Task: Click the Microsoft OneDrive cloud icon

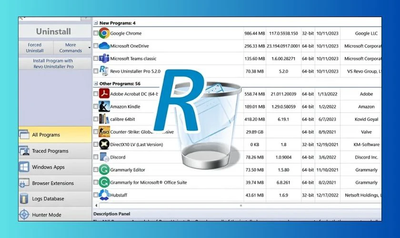Action: [x=104, y=46]
